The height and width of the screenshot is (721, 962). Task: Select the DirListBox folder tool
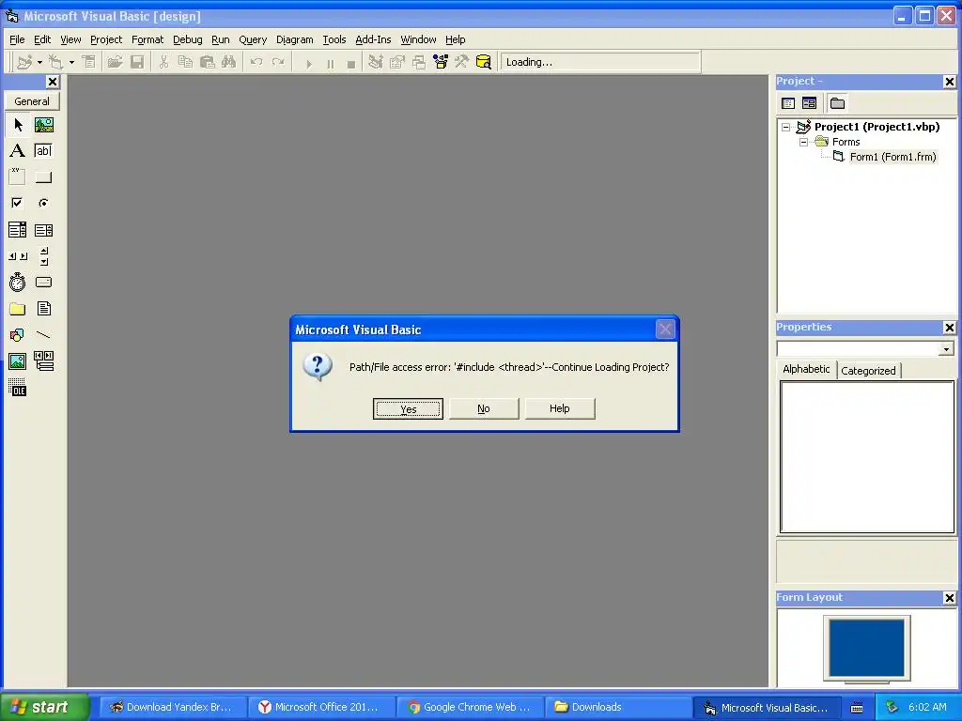point(18,308)
